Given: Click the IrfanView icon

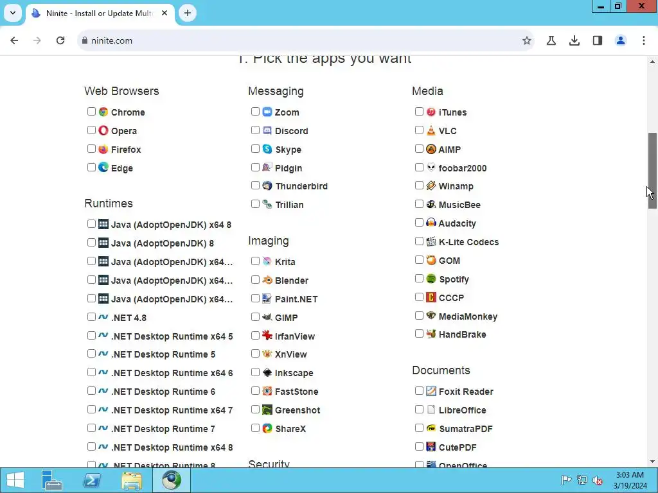Looking at the screenshot, I should tap(267, 336).
